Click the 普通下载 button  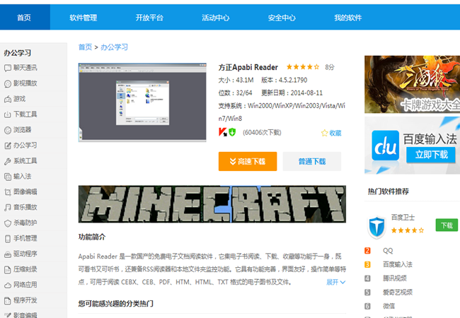tap(312, 161)
